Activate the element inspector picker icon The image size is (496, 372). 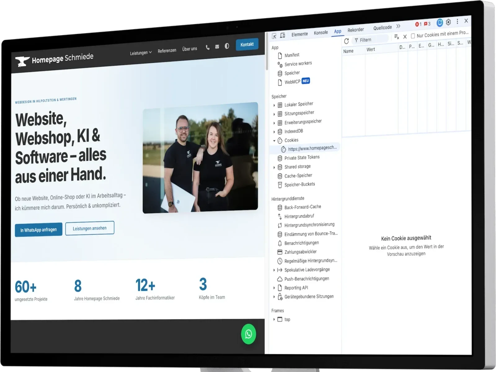click(x=274, y=36)
